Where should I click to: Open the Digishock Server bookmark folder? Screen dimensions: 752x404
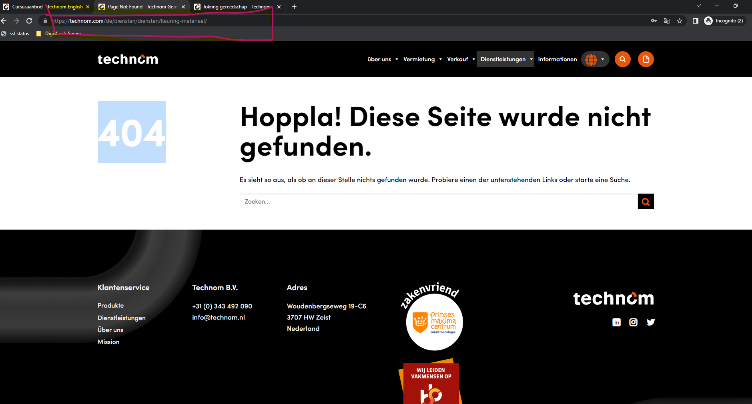pyautogui.click(x=59, y=34)
